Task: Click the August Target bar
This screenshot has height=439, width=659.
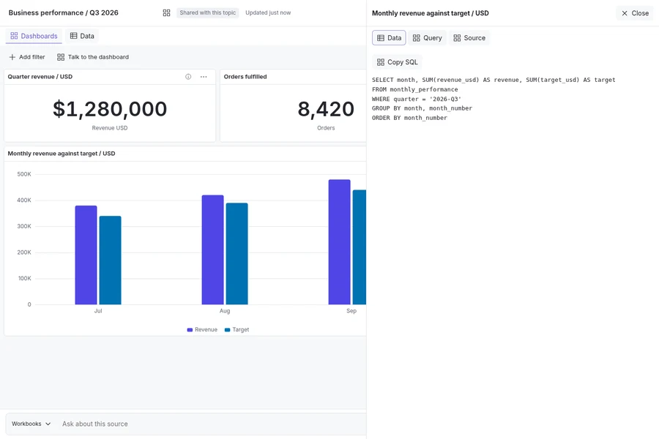Action: [237, 254]
